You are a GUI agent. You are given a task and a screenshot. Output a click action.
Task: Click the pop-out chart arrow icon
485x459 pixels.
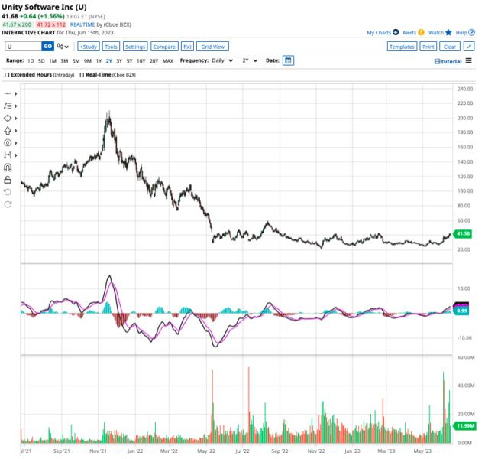469,47
